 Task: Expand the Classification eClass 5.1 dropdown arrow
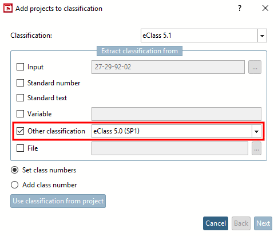pos(262,36)
